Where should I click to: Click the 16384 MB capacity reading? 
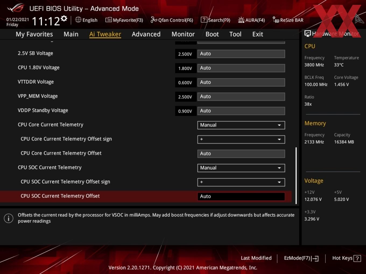click(x=344, y=142)
